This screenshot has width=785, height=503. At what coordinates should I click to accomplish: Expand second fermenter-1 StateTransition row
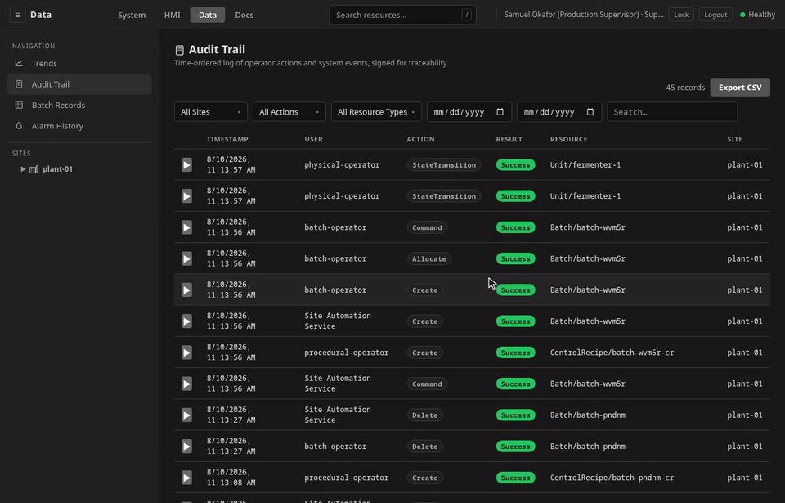(x=186, y=196)
